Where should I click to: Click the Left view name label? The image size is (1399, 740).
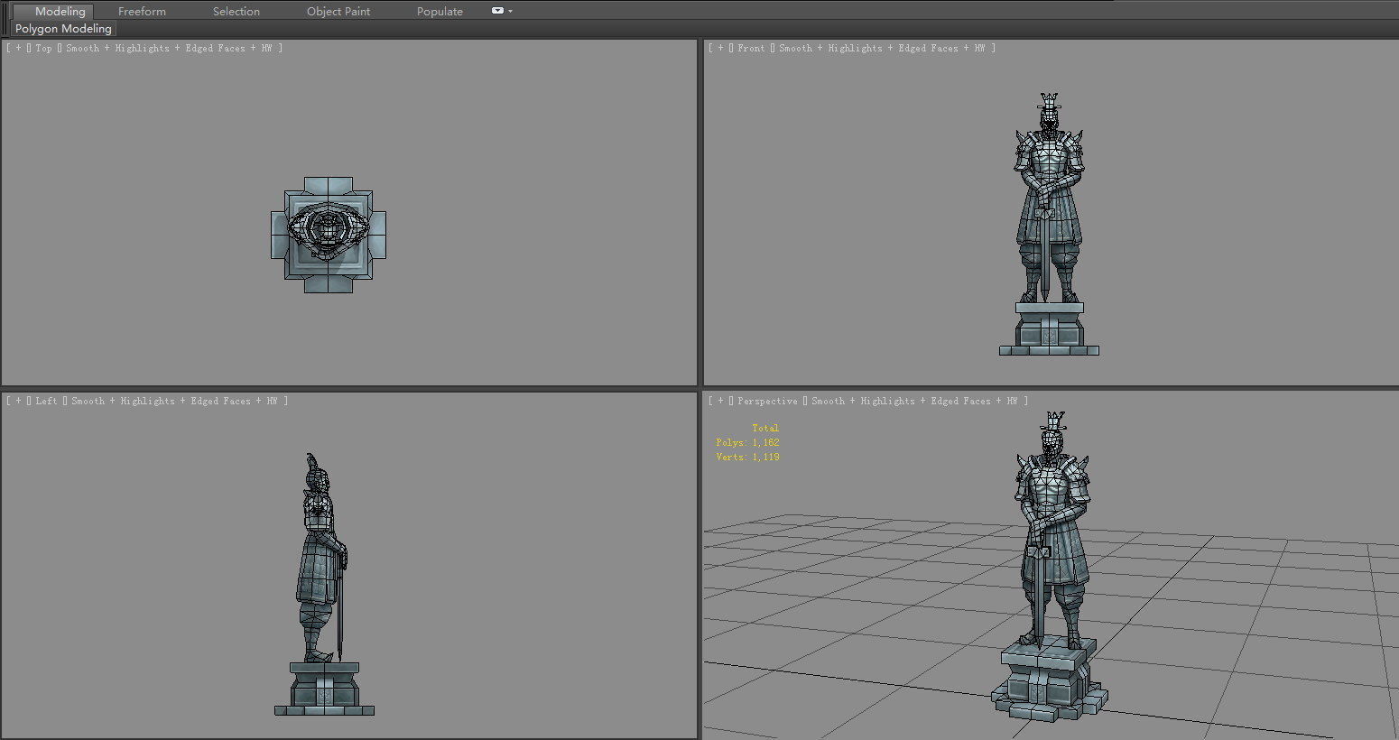[x=47, y=401]
